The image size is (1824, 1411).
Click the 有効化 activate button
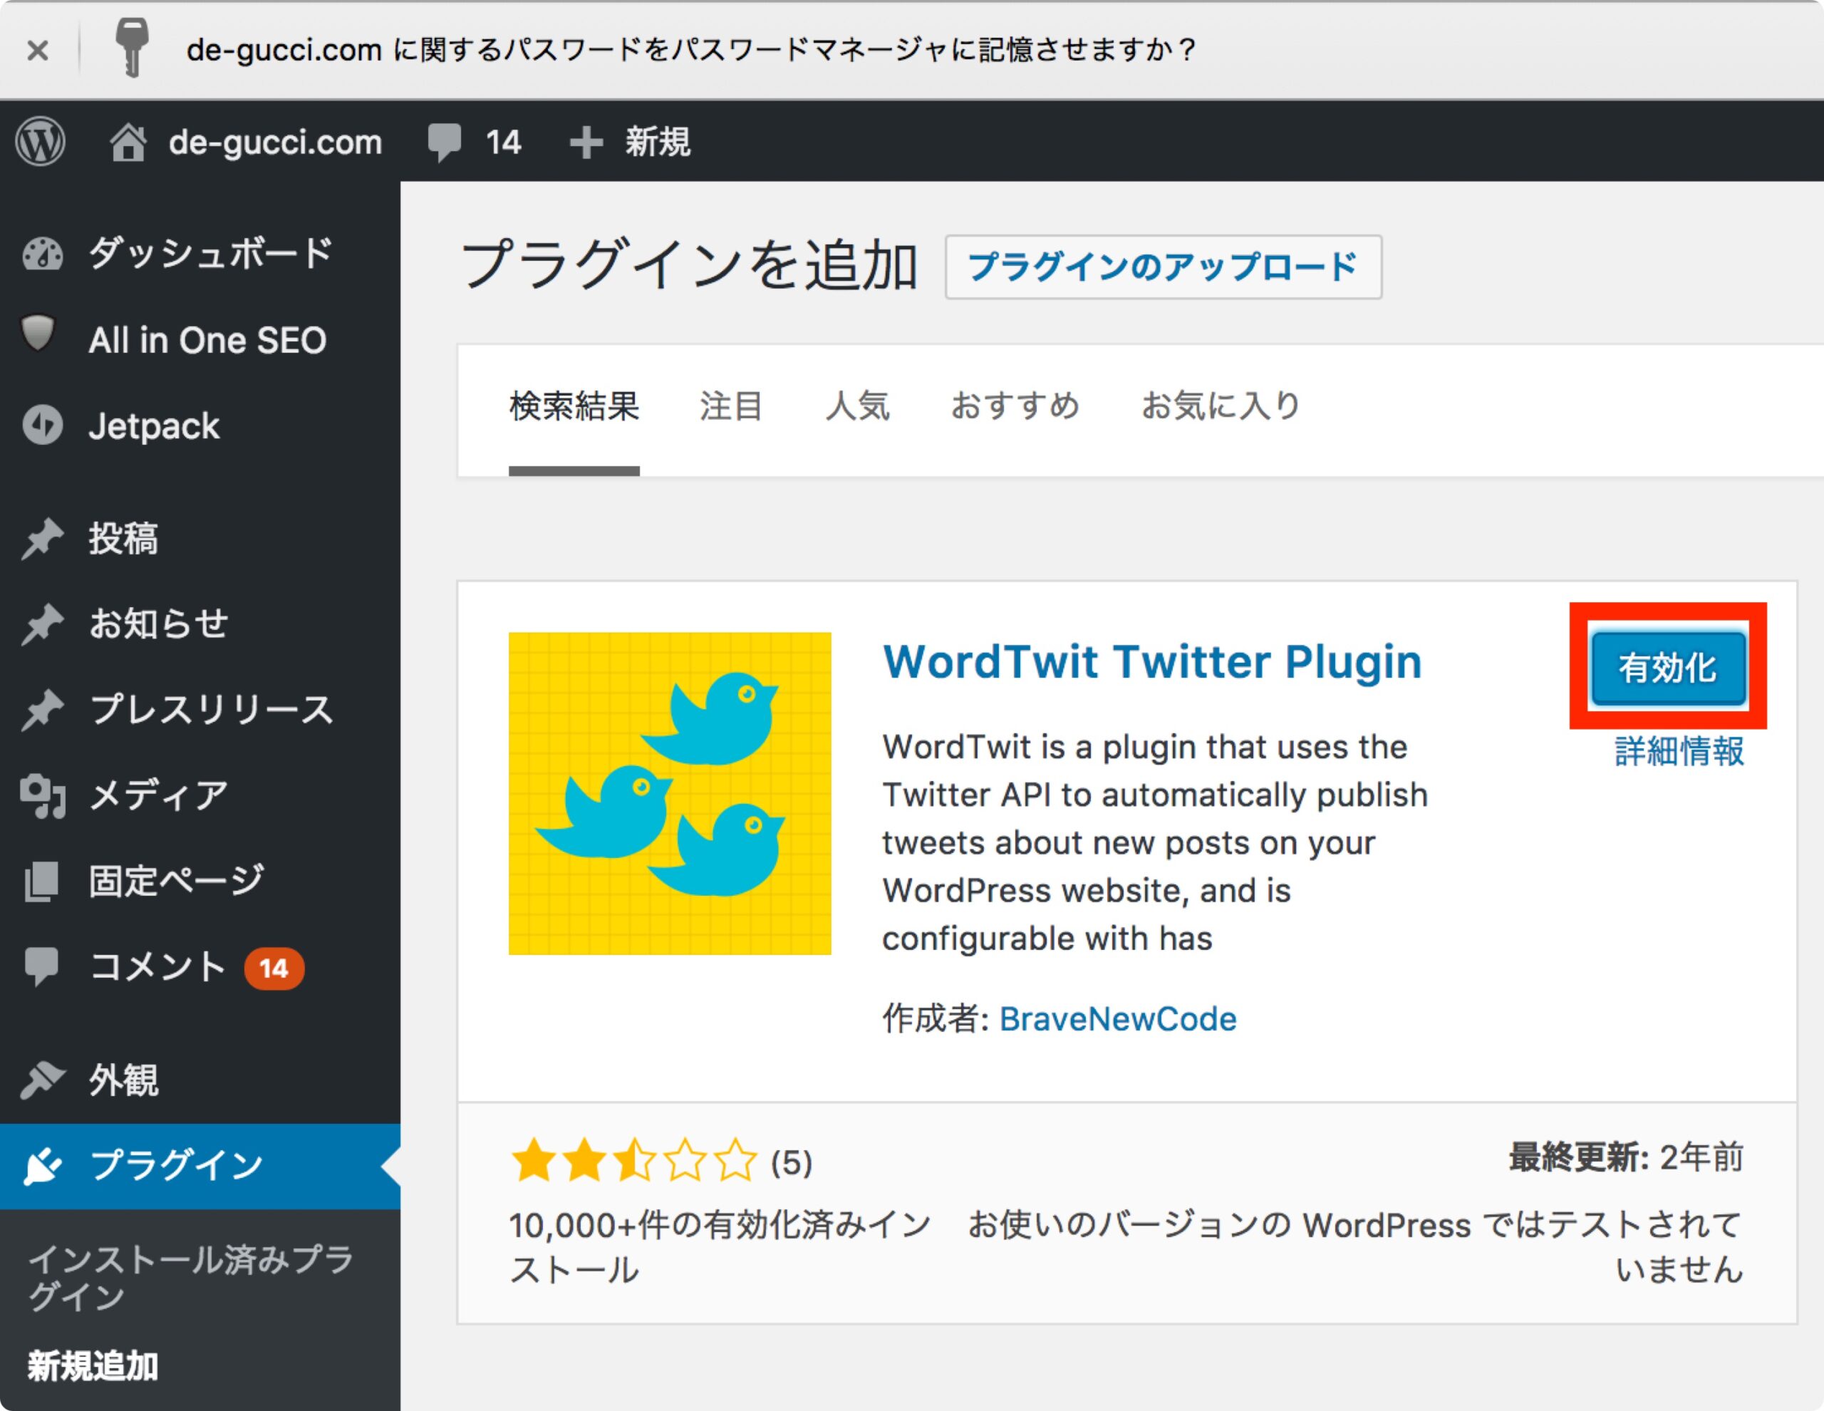pyautogui.click(x=1668, y=668)
